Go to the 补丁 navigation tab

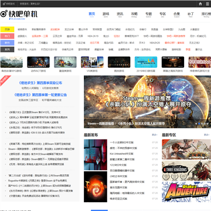(x=190, y=14)
